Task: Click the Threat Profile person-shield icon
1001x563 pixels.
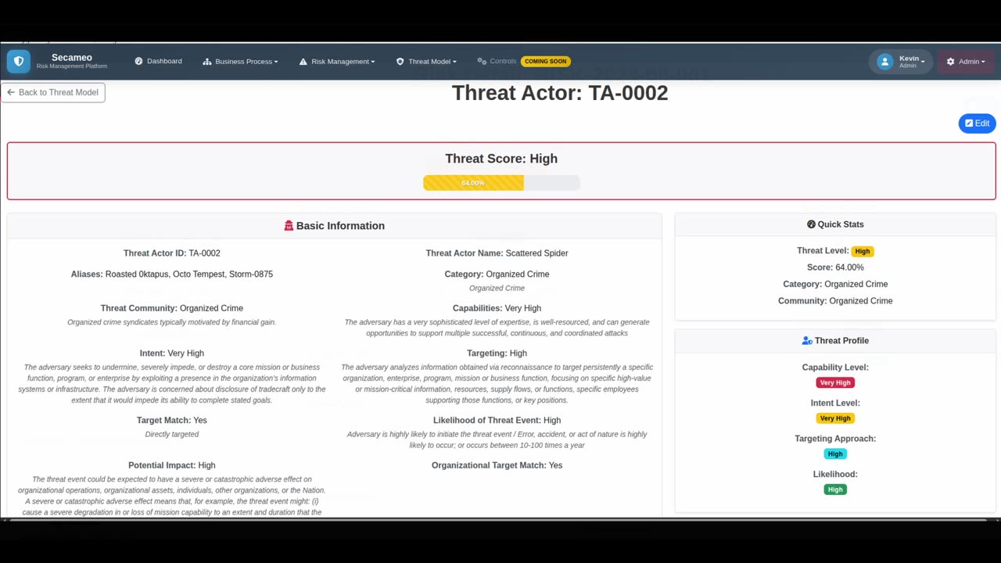Action: 807,341
